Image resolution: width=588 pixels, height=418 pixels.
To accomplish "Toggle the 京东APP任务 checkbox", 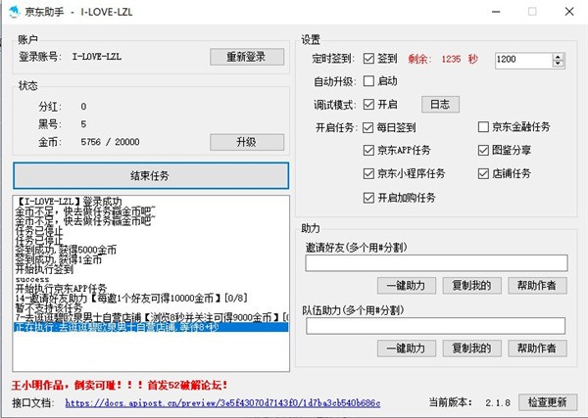I will coord(368,151).
